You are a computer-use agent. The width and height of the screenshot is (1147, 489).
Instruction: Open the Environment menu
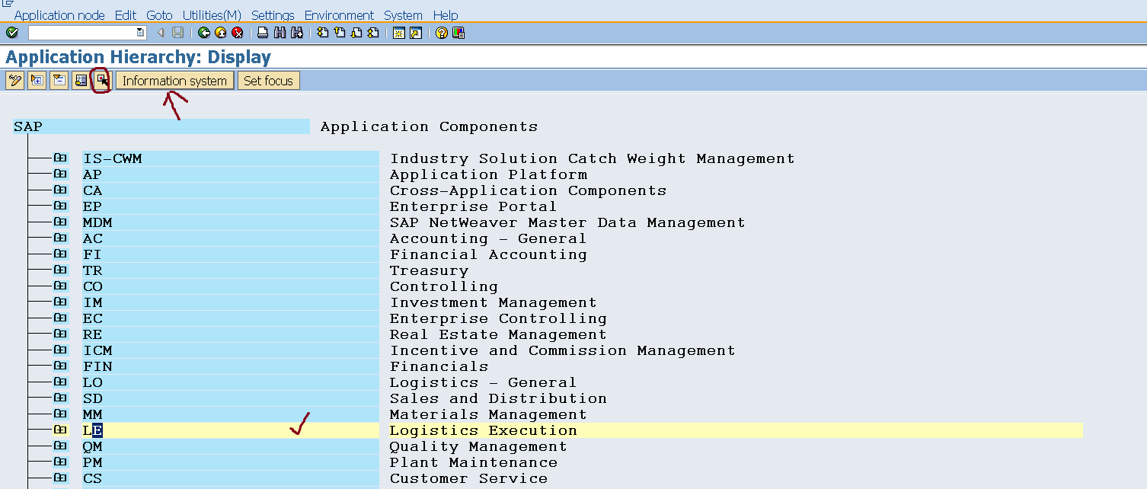339,14
